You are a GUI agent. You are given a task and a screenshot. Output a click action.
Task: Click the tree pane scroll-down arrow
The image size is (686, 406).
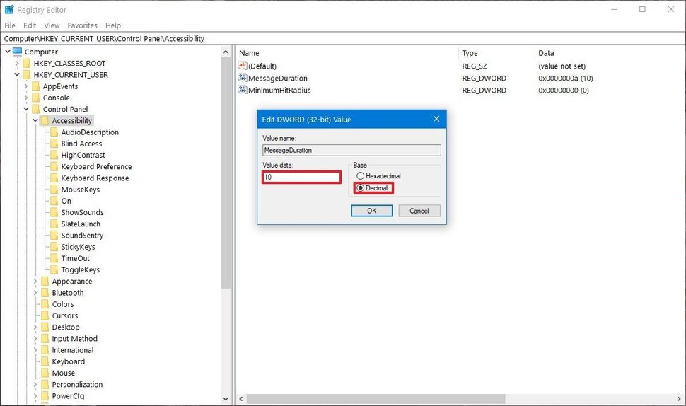tap(226, 398)
